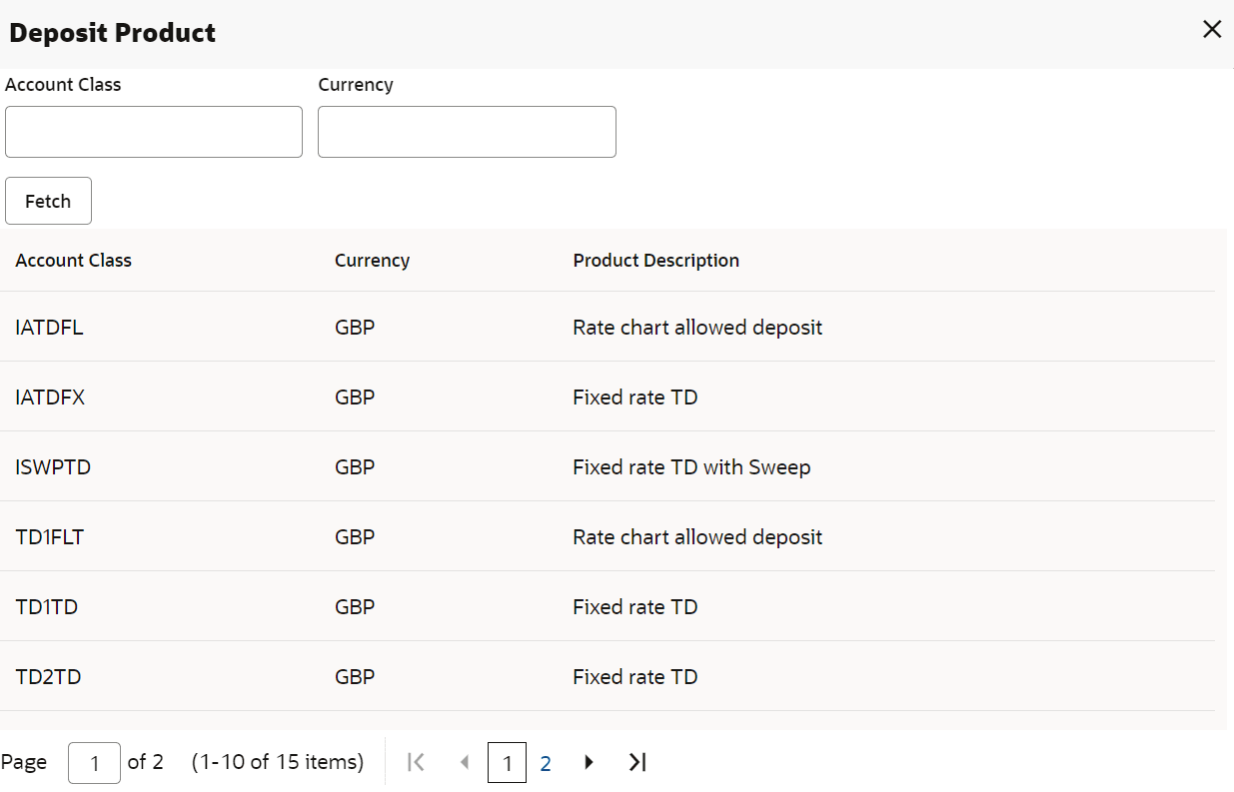Sort by Account Class column header
The height and width of the screenshot is (792, 1234).
coord(74,261)
